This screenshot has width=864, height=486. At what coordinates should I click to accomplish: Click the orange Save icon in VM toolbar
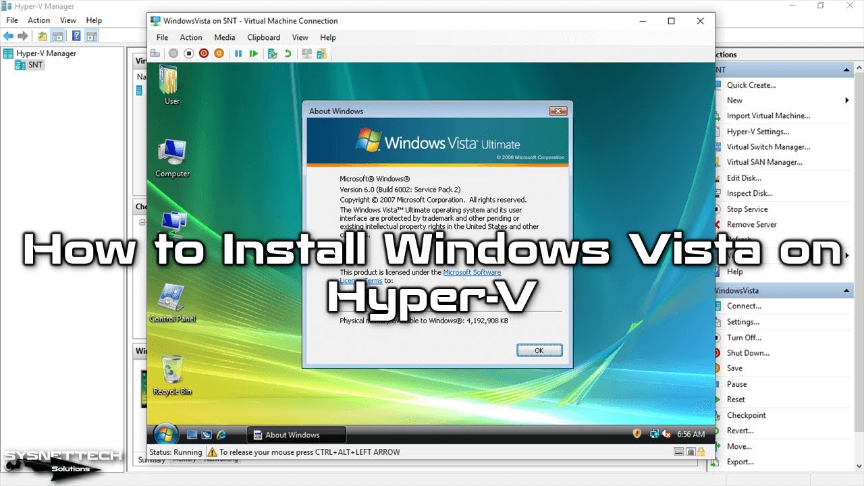(x=219, y=53)
